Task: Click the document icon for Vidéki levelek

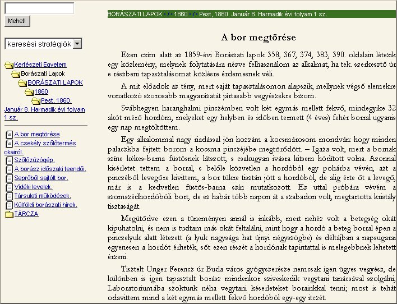Action: [10, 187]
